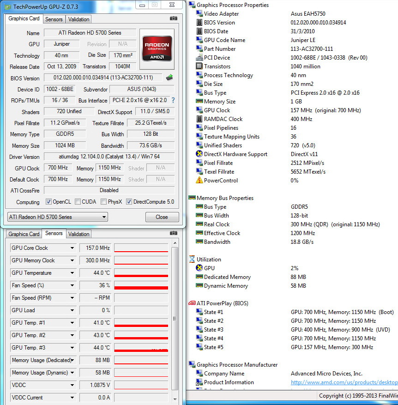The image size is (398, 405).
Task: Click the camera icon in the Sensors panel
Action: tap(173, 233)
